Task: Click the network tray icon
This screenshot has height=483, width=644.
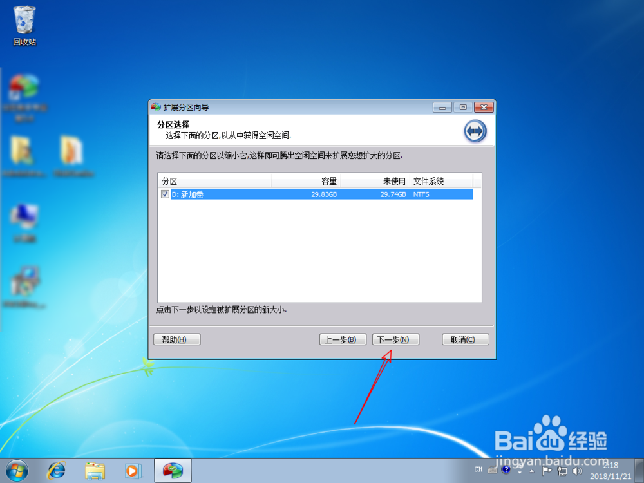Action: (562, 471)
